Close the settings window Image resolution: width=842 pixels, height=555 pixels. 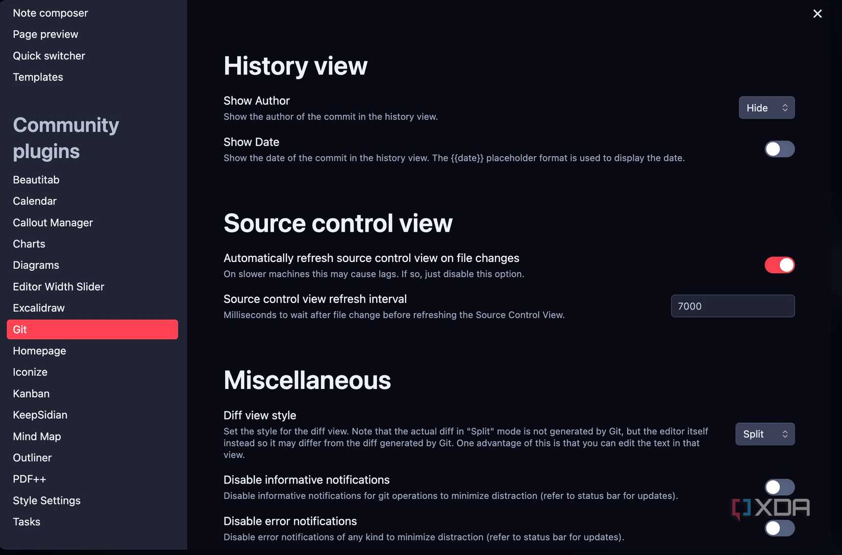click(818, 14)
